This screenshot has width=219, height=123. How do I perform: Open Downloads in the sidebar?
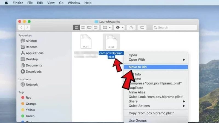coord(31,71)
